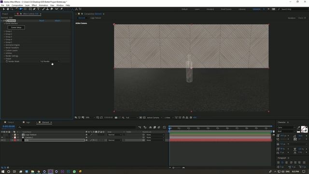Click the draft 3D icon in the timeline
The width and height of the screenshot is (309, 174).
145,127
